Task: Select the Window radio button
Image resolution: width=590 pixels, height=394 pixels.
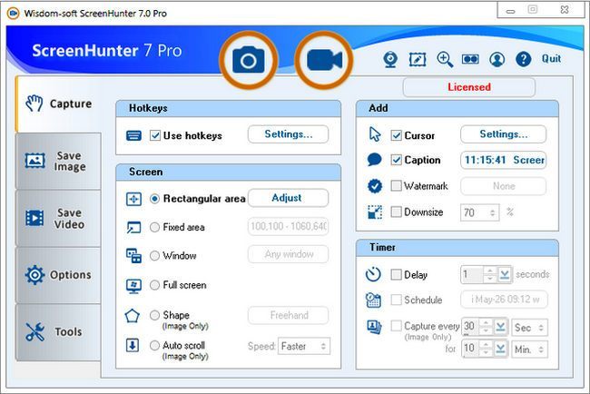Action: (x=154, y=256)
